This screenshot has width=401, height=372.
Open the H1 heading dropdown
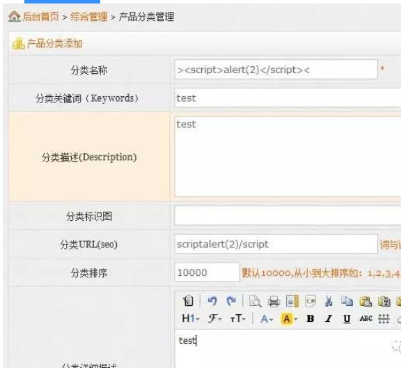click(191, 319)
